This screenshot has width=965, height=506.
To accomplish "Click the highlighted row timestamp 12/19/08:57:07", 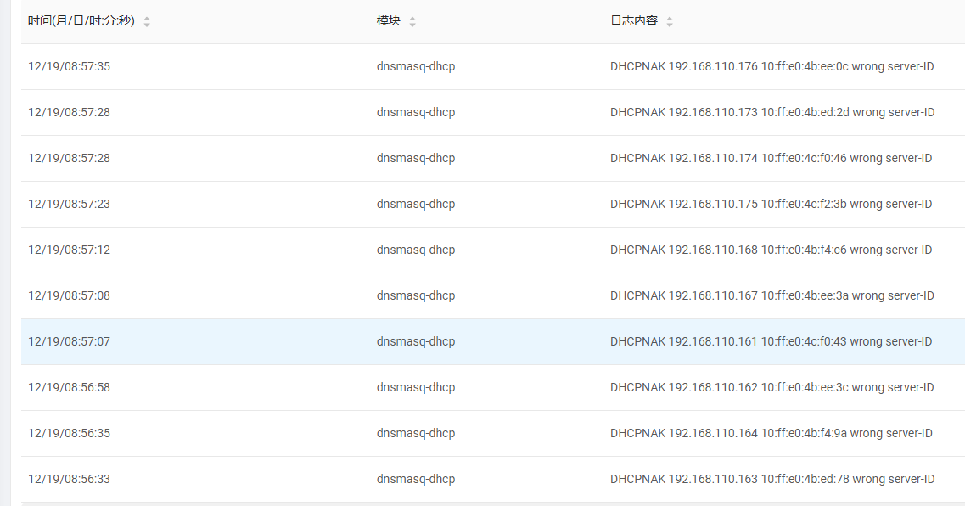I will [x=69, y=342].
